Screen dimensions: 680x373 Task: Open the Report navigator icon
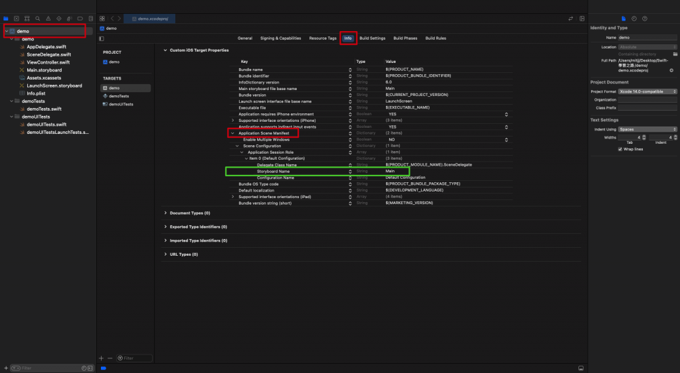(90, 19)
